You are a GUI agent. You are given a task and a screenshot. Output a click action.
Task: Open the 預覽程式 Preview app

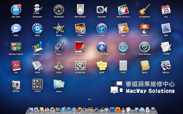pos(166,66)
